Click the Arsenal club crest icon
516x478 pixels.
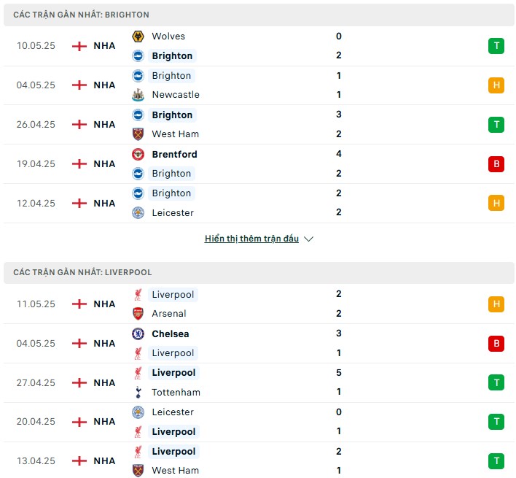pyautogui.click(x=138, y=314)
